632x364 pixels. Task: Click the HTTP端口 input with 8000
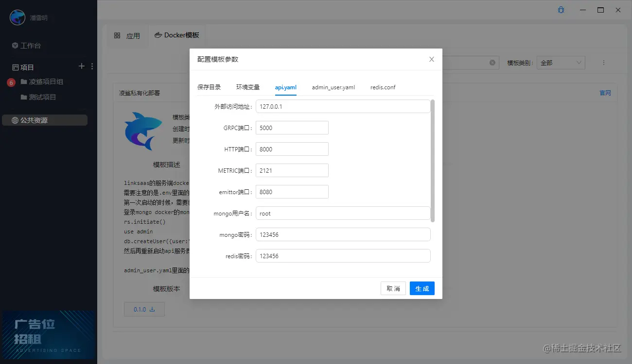292,149
